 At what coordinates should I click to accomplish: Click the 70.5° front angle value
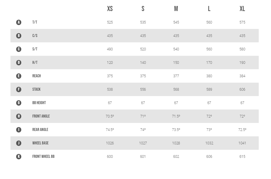(110, 116)
